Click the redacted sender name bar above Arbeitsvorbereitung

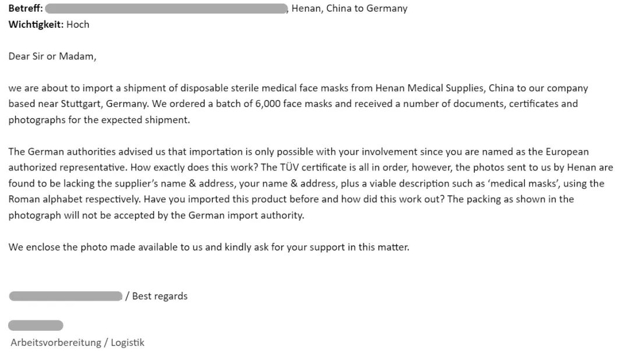coord(36,326)
